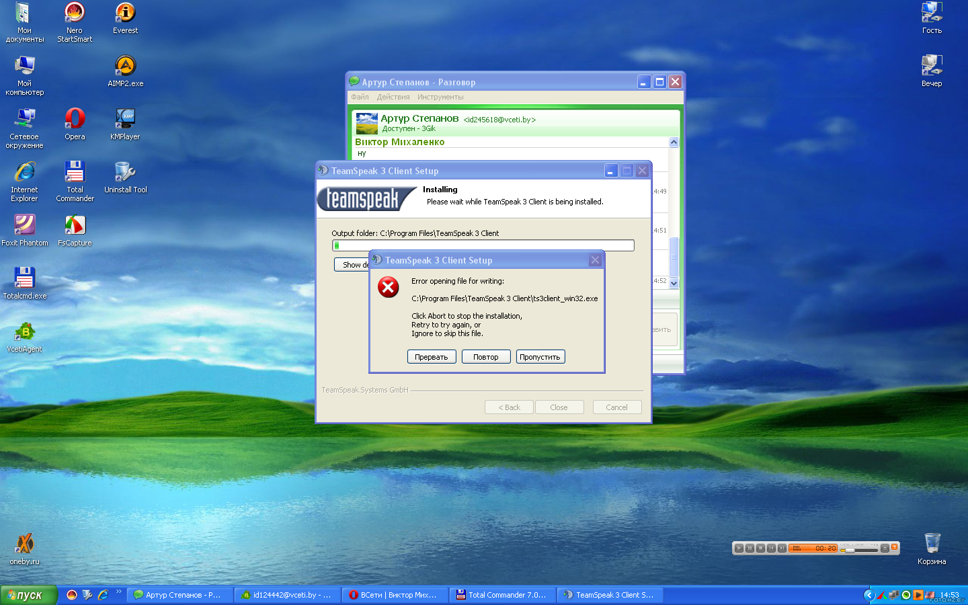The width and height of the screenshot is (968, 605).
Task: Click the taskbar clock 14:53
Action: [x=949, y=595]
